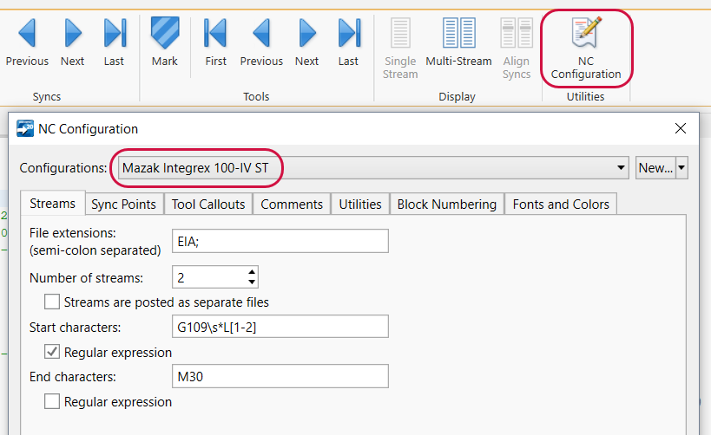This screenshot has height=435, width=711.
Task: Jump to Last tool in Tools group
Action: (348, 42)
